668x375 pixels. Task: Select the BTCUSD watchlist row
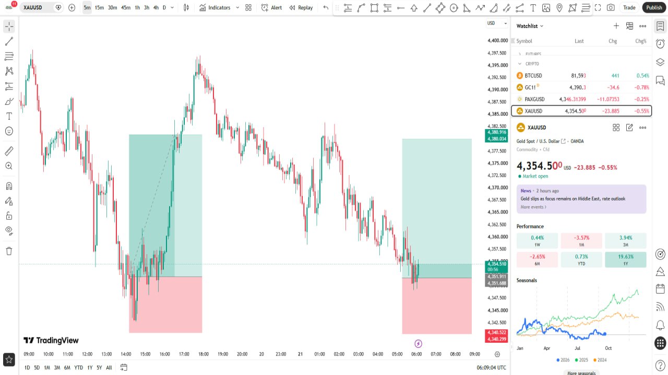click(581, 76)
